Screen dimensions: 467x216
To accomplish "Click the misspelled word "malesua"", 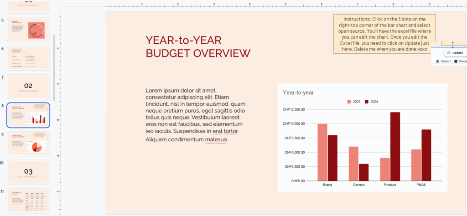I will (x=216, y=139).
